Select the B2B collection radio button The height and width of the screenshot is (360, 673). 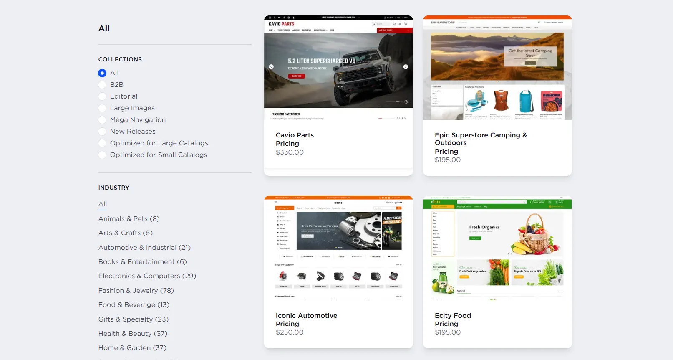click(x=102, y=85)
